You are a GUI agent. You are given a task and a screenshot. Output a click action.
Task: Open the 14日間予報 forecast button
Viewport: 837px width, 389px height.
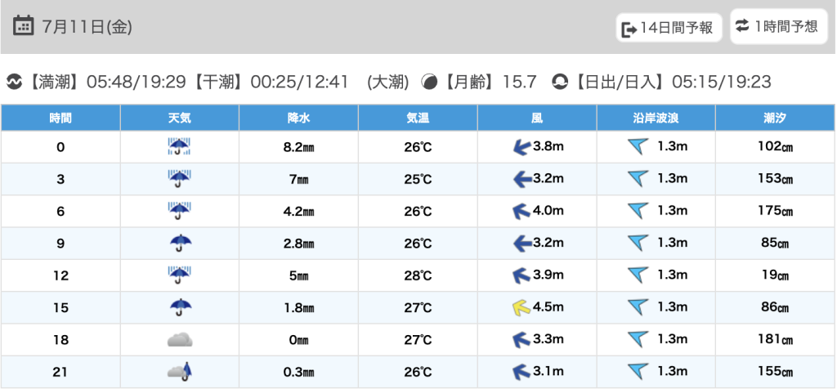[x=668, y=29]
